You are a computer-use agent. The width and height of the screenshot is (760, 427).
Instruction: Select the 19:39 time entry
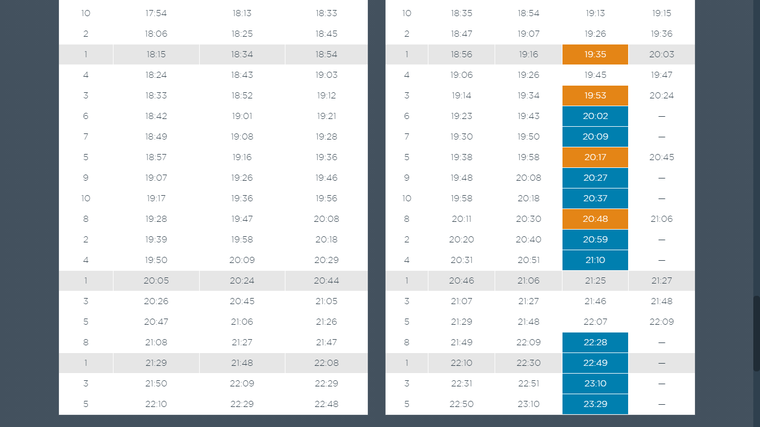(x=156, y=240)
